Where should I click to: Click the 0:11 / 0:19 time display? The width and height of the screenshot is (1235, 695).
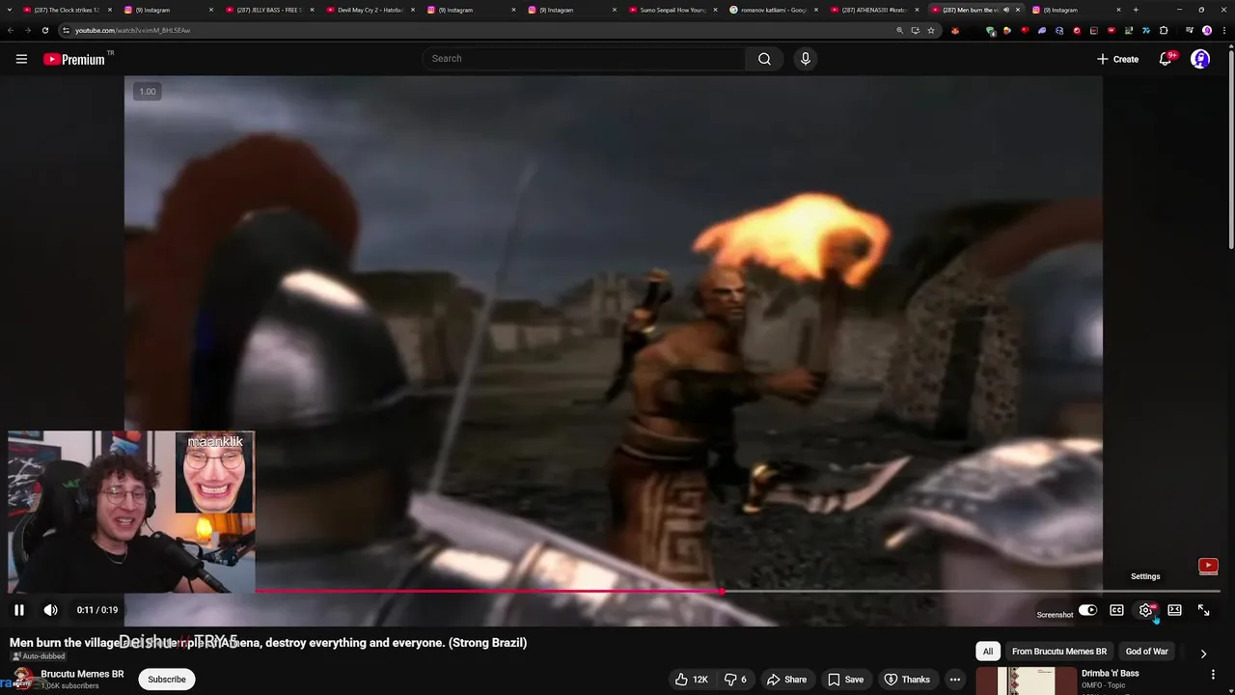97,610
